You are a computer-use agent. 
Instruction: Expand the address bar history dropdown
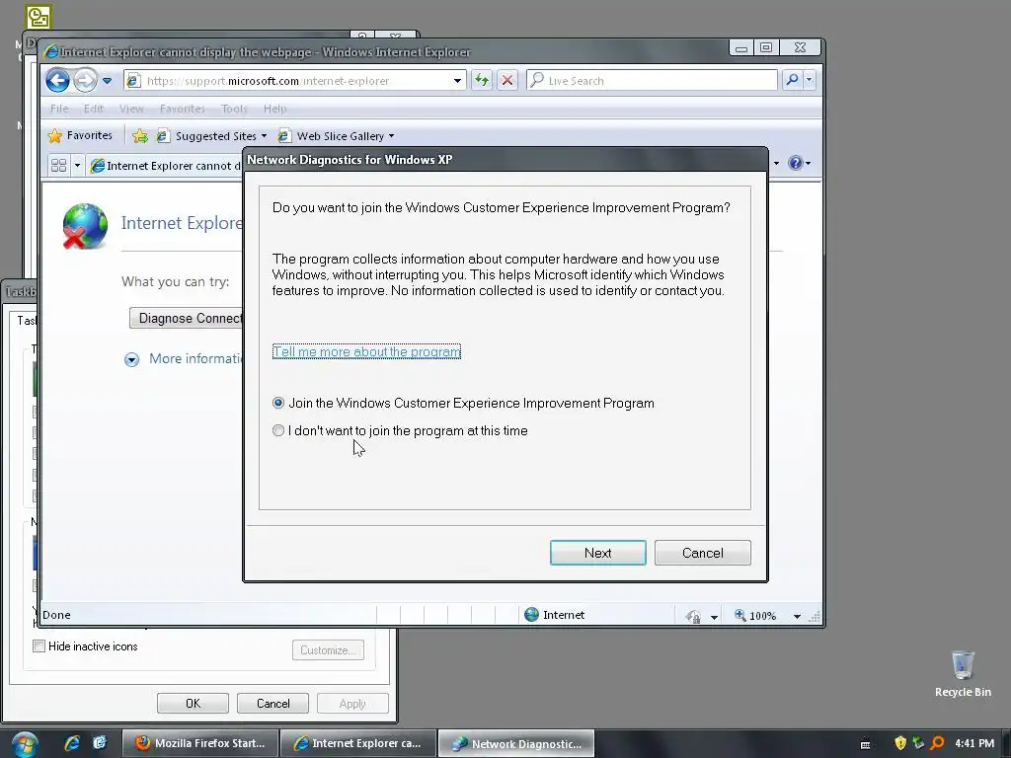click(457, 81)
